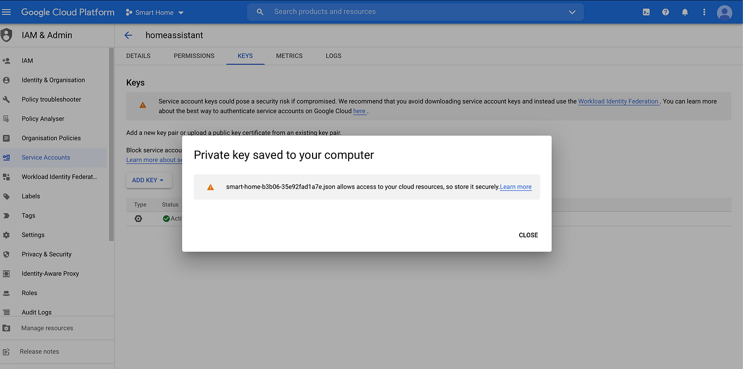Click the Keys banner warning triangle
The height and width of the screenshot is (369, 743).
point(143,105)
